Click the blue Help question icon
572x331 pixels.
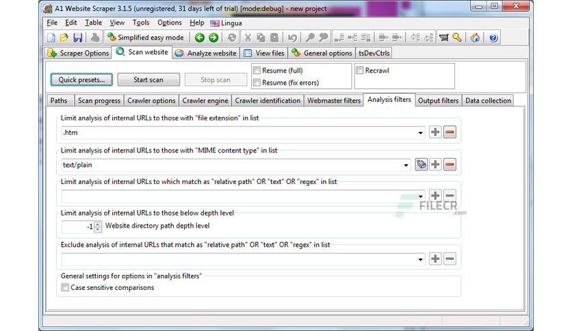493,38
